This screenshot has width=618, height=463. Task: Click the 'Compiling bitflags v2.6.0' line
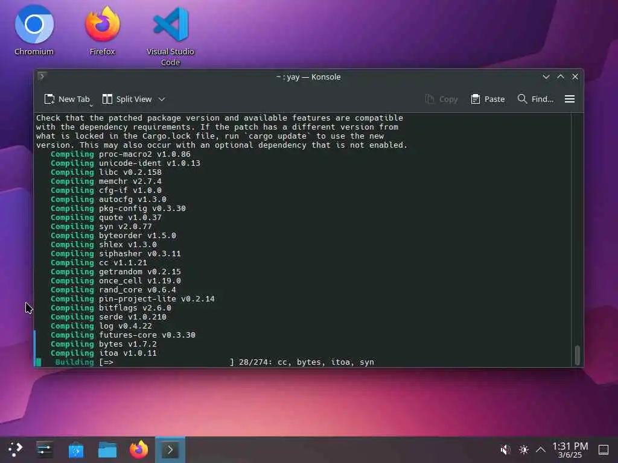pyautogui.click(x=111, y=308)
